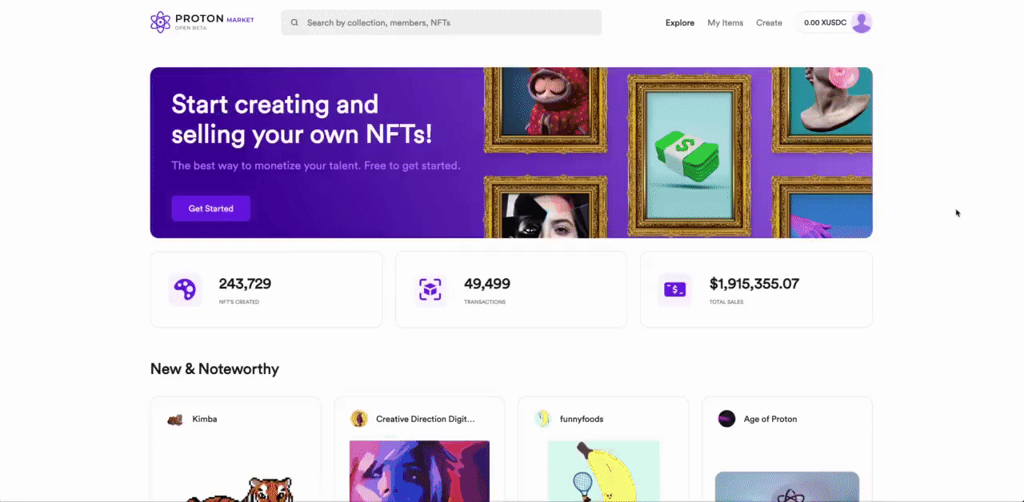
Task: Open the user avatar profile icon
Action: click(x=862, y=22)
